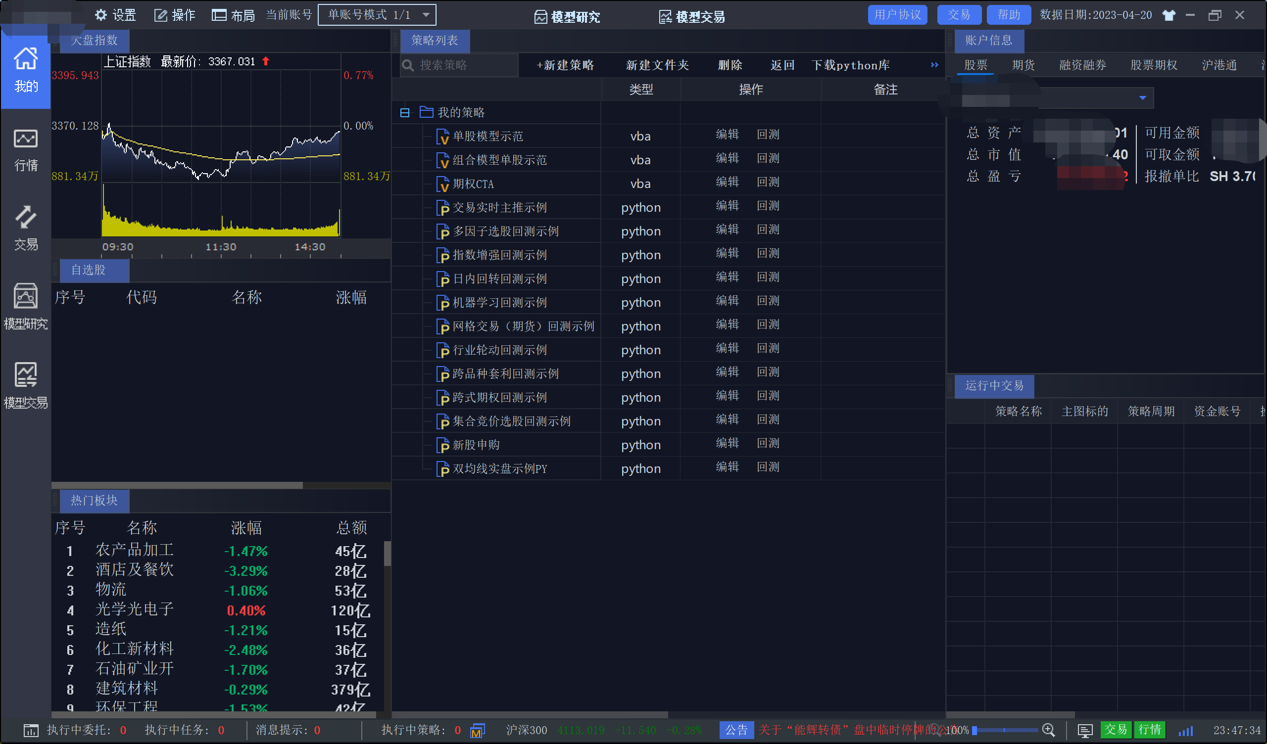
Task: Click the M strategy monitor icon in status bar
Action: (477, 731)
